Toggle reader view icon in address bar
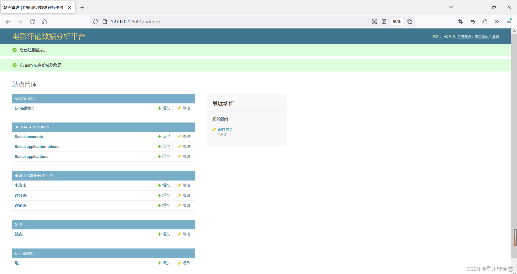 (x=384, y=22)
